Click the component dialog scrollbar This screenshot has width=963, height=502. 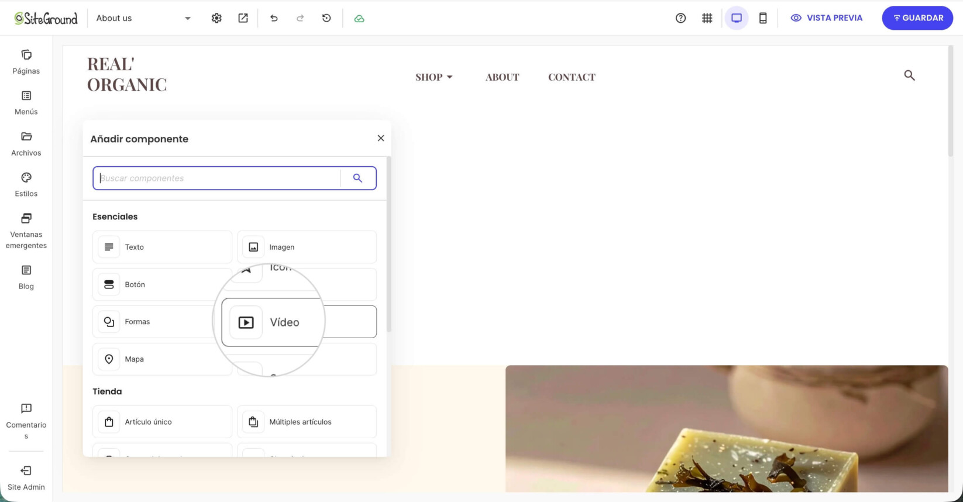389,244
